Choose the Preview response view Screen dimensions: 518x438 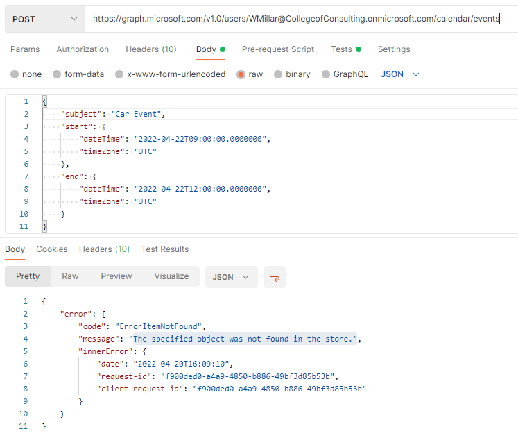point(116,276)
